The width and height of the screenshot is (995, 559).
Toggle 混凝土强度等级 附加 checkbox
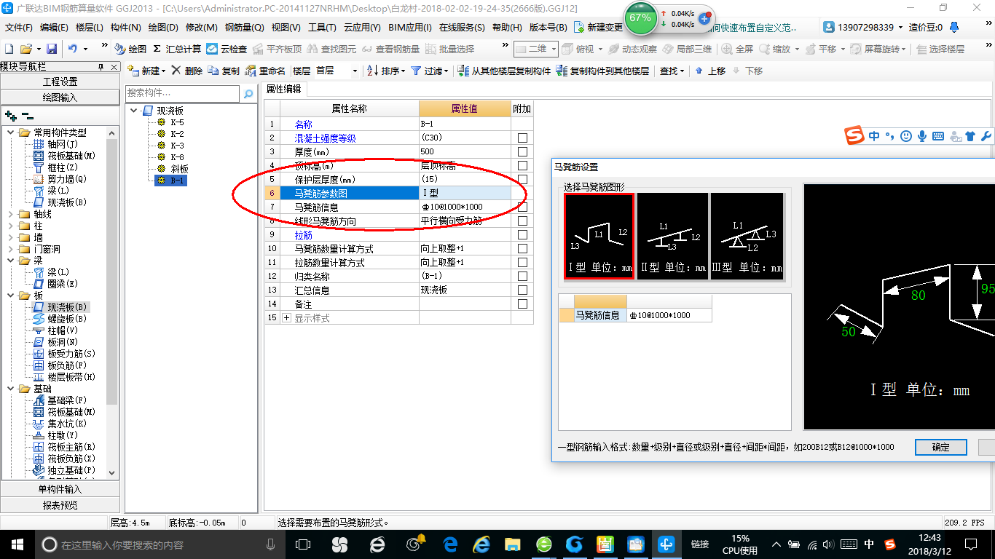pyautogui.click(x=522, y=138)
